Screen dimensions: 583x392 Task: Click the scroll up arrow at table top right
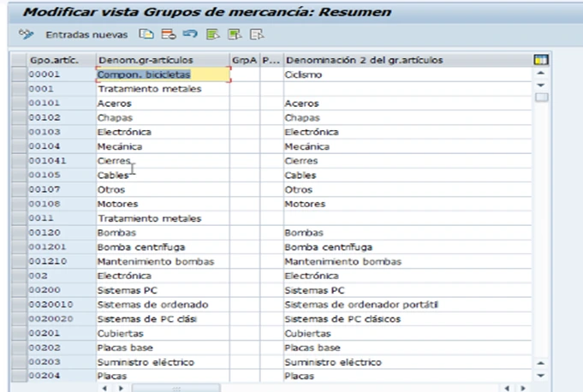(541, 74)
